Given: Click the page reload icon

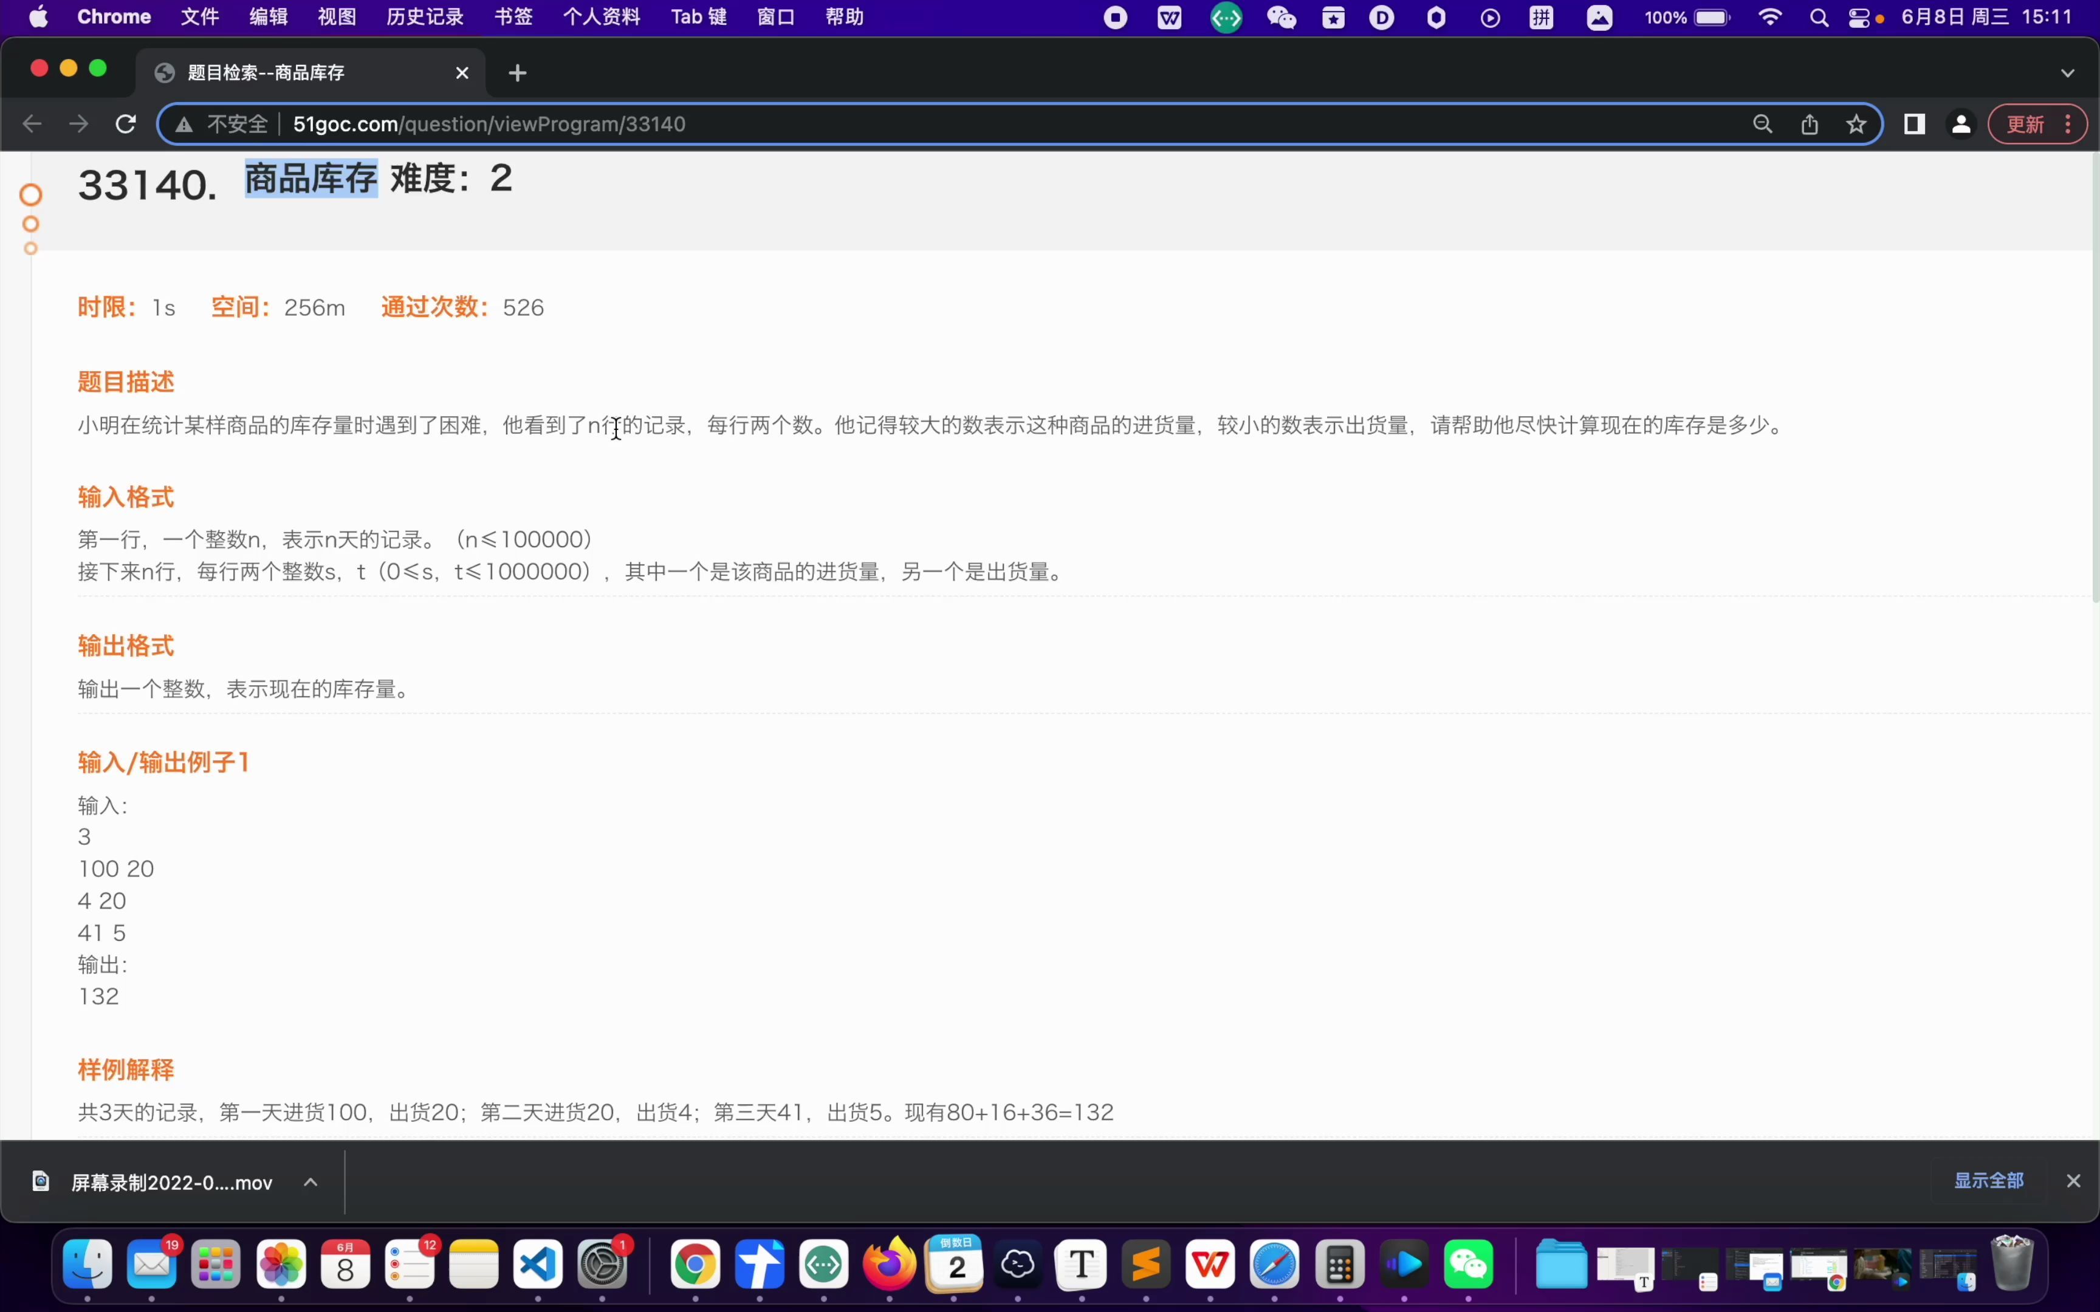Looking at the screenshot, I should coord(126,124).
